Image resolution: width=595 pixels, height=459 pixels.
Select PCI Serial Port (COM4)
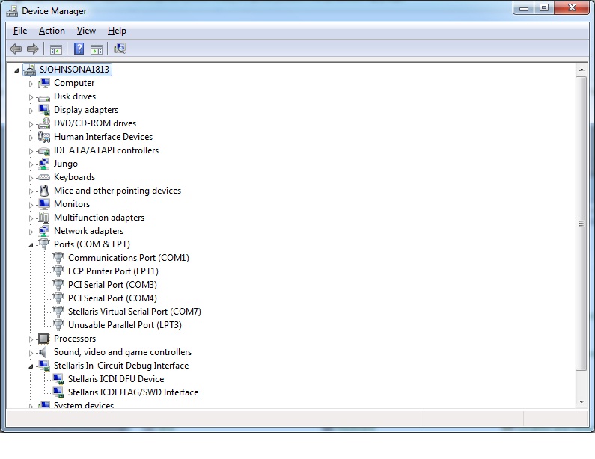tap(112, 298)
